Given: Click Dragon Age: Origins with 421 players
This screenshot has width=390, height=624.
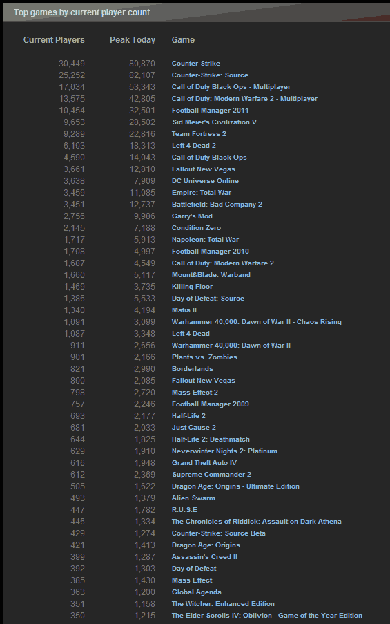Looking at the screenshot, I should (x=206, y=545).
